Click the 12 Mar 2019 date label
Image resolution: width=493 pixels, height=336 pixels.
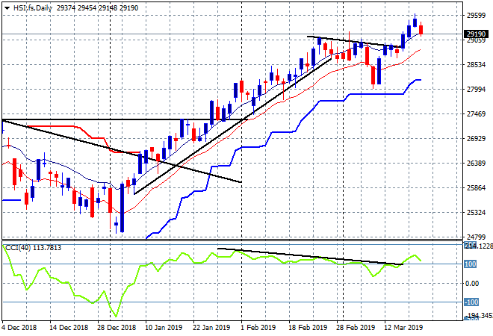point(403,328)
